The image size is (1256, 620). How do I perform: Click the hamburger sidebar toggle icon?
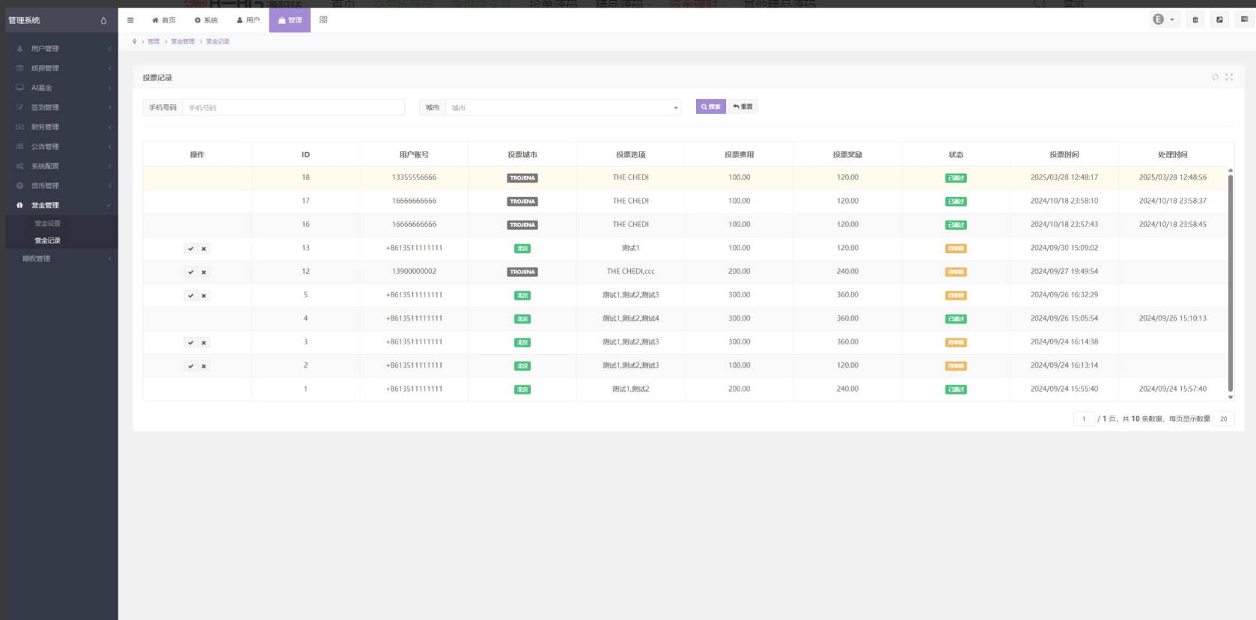coord(130,20)
